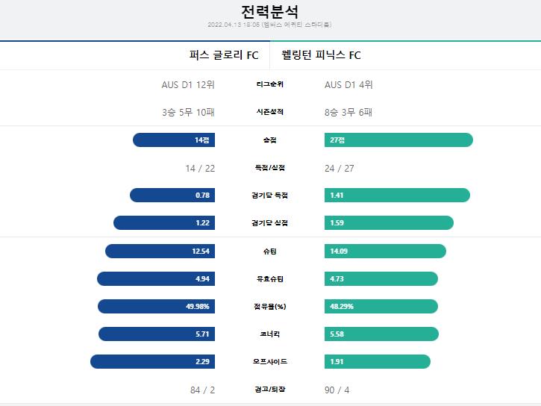
Task: Click the 유효슈팅 row label
Action: point(270,278)
